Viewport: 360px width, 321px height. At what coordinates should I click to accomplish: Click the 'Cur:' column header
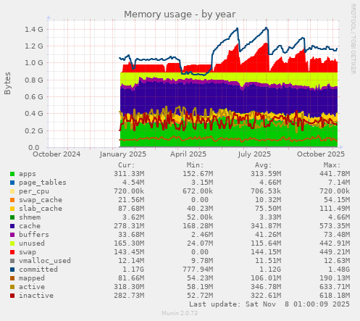tap(127, 165)
